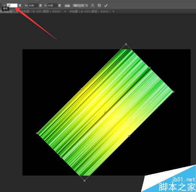Select the top corner transform handle
Screen dimensions: 196x192
[x=126, y=44]
